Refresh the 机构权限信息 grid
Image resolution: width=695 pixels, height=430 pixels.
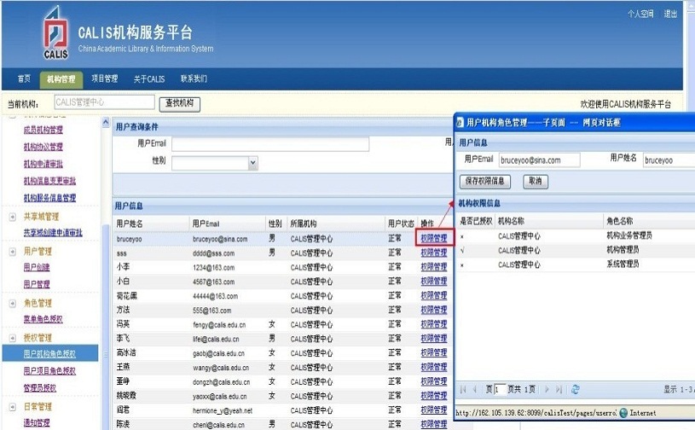576,389
